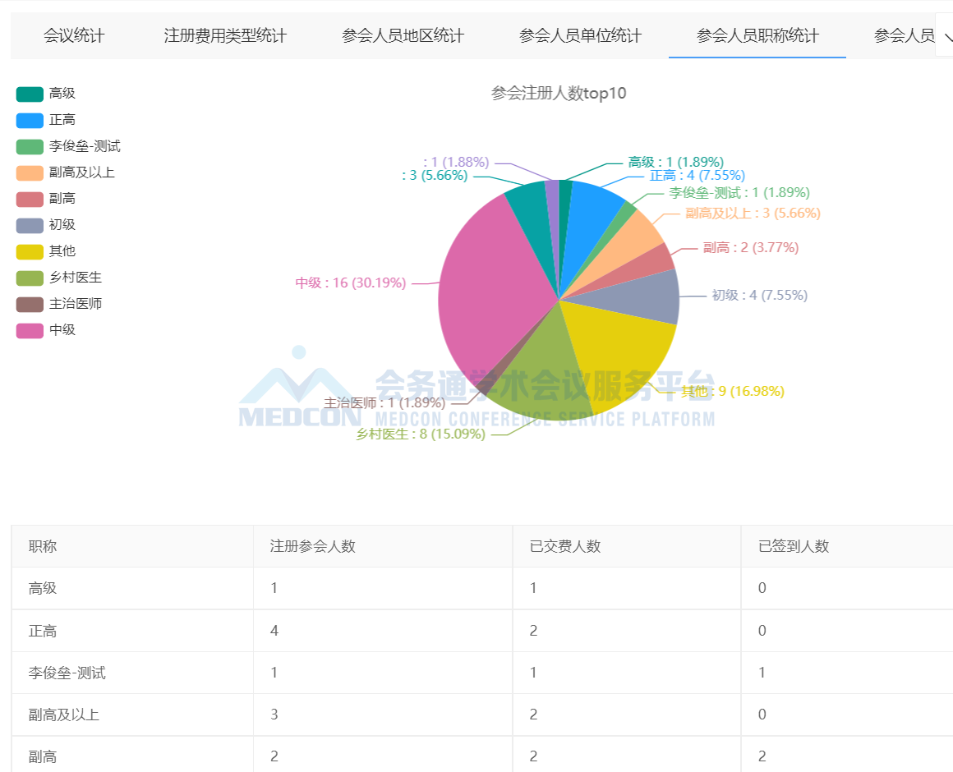Click pie label 中级 : 16 (30.19%)

point(351,283)
